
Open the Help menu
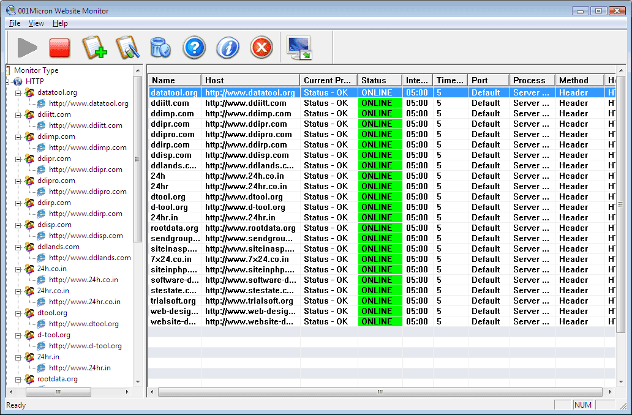(x=59, y=23)
